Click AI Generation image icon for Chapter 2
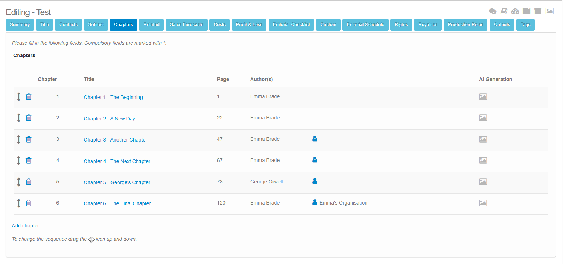563x264 pixels. (483, 118)
